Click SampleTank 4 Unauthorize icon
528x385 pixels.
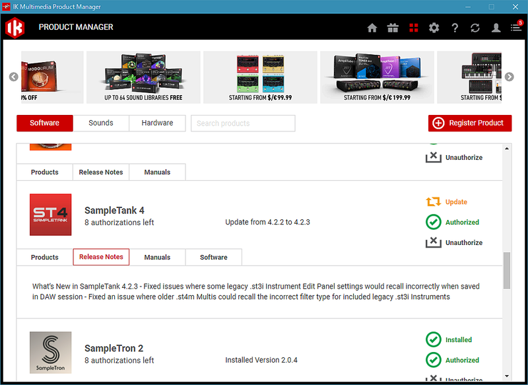click(434, 242)
